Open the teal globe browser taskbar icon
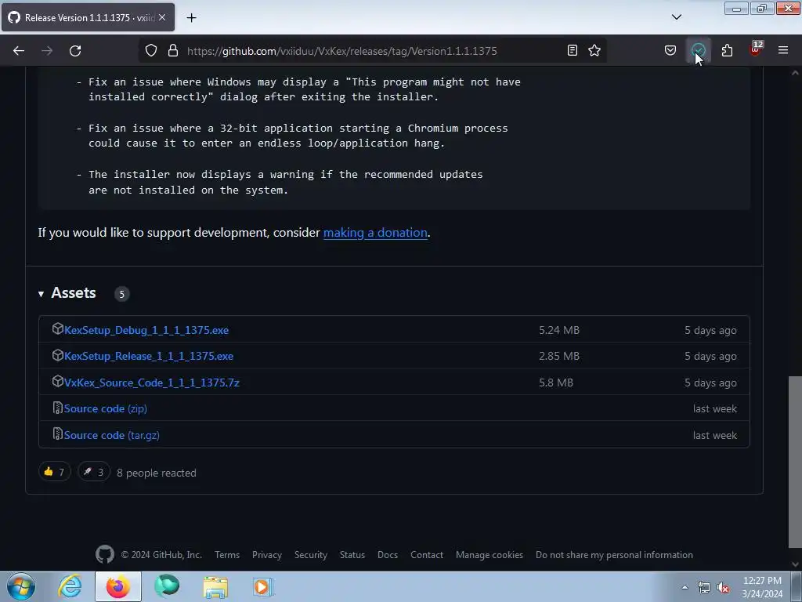Screen dimensions: 802x602 tap(167, 586)
